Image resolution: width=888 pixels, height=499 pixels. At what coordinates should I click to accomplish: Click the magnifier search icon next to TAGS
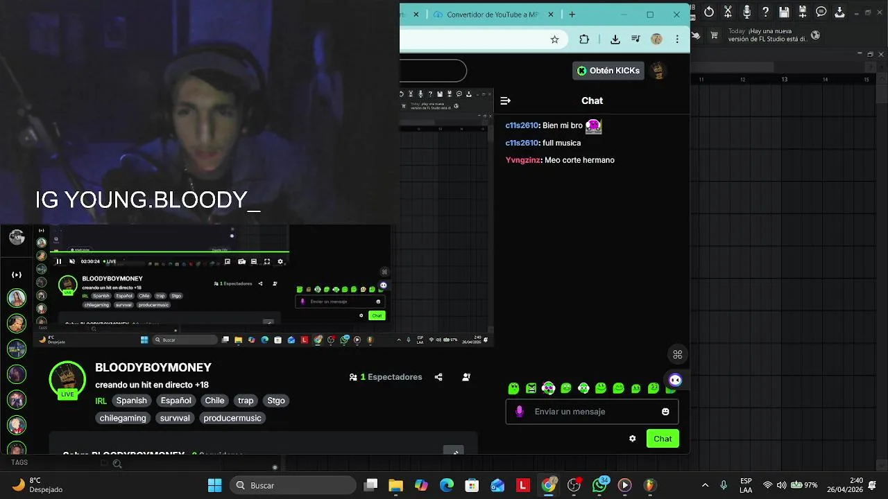(x=117, y=464)
